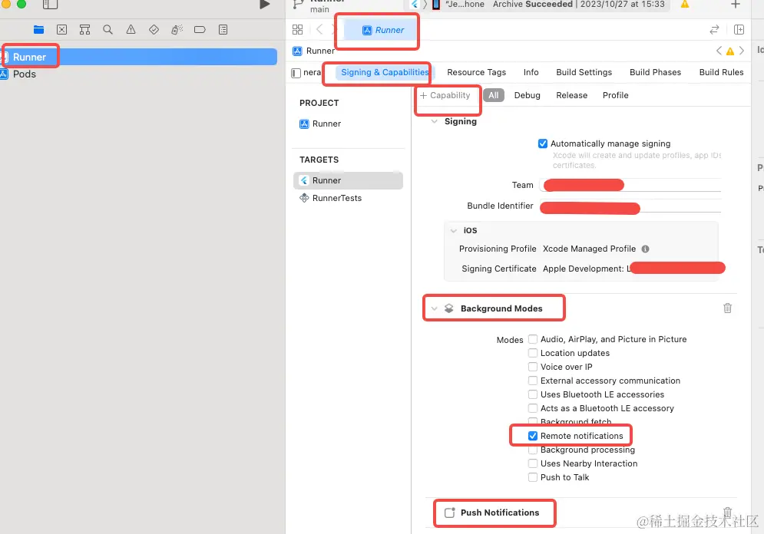Filter configurations by Profile
Screen dimensions: 764x534
pos(615,95)
